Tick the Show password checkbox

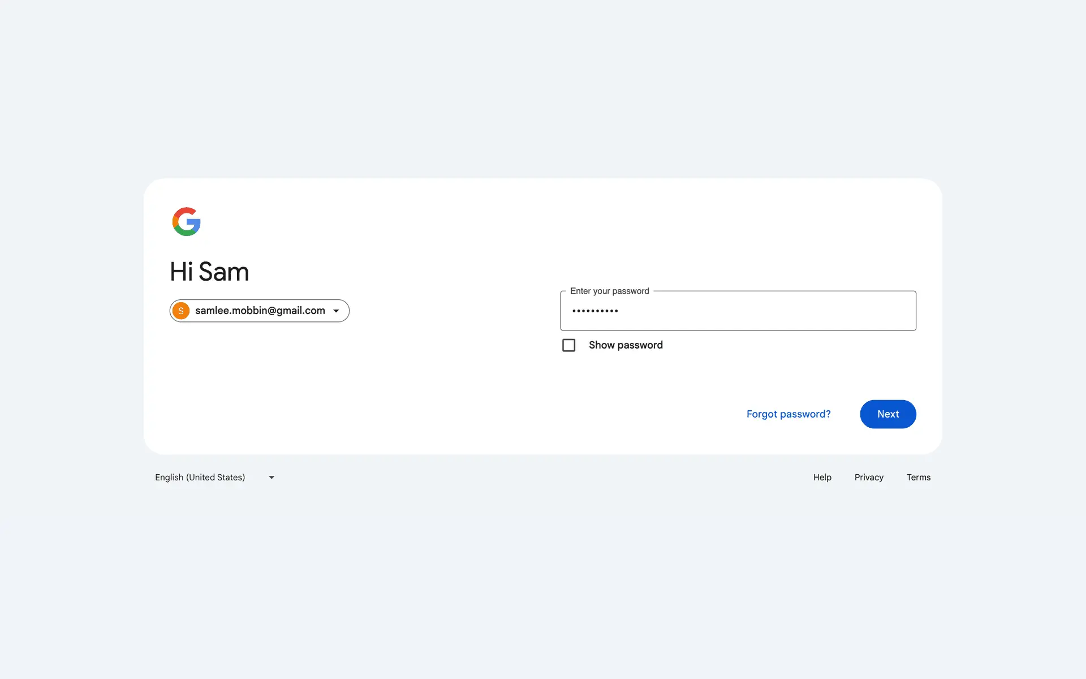(568, 345)
